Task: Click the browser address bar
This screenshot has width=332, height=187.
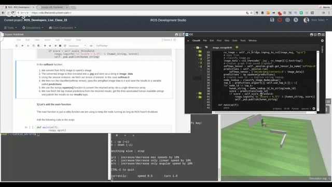Action: [x=135, y=12]
